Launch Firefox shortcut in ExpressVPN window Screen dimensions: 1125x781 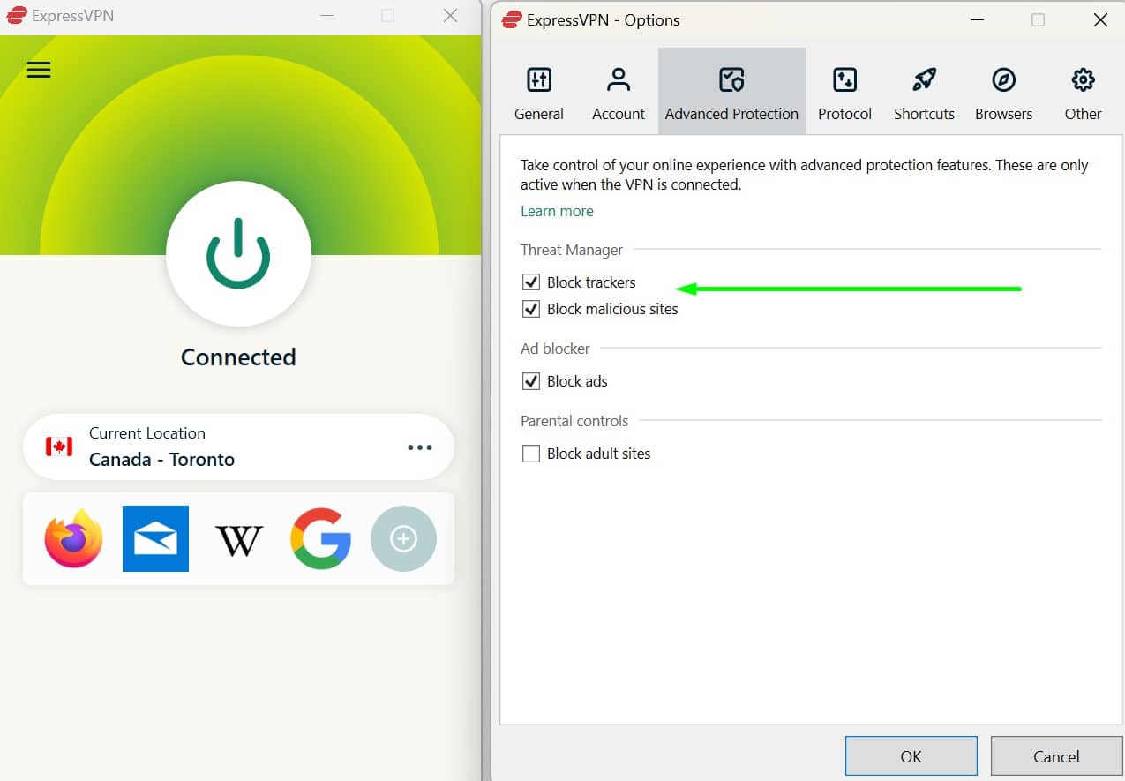[74, 538]
